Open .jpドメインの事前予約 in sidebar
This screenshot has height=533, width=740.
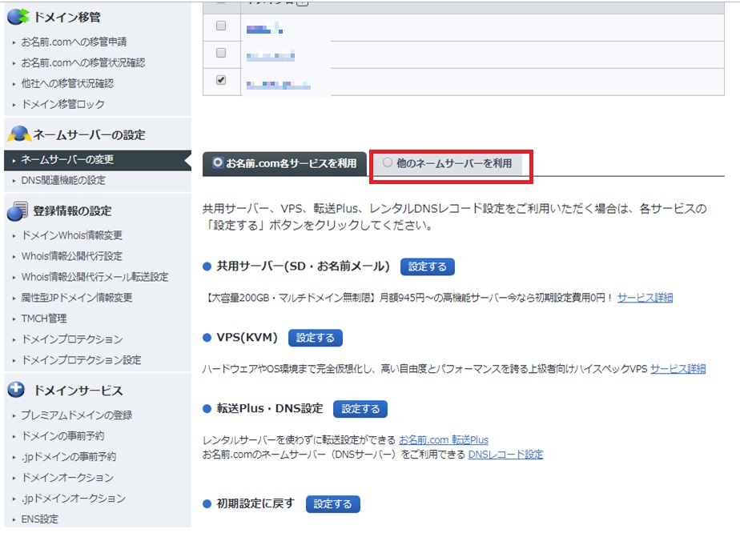(68, 457)
